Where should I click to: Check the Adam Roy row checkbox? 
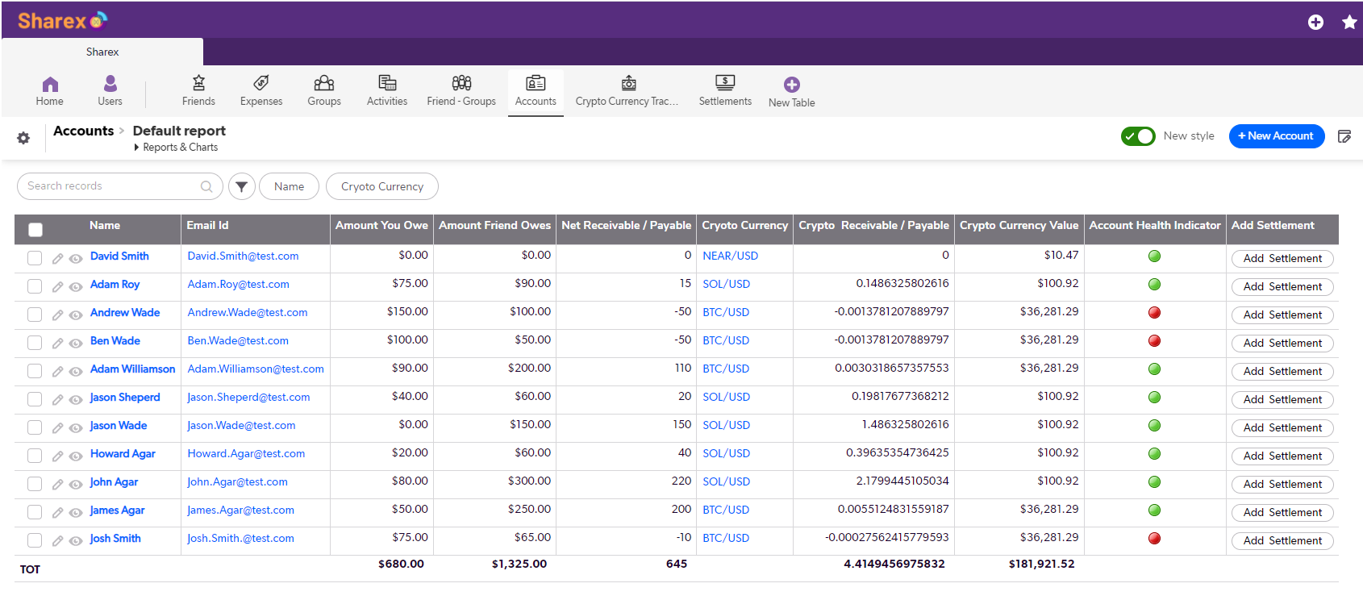click(x=35, y=286)
